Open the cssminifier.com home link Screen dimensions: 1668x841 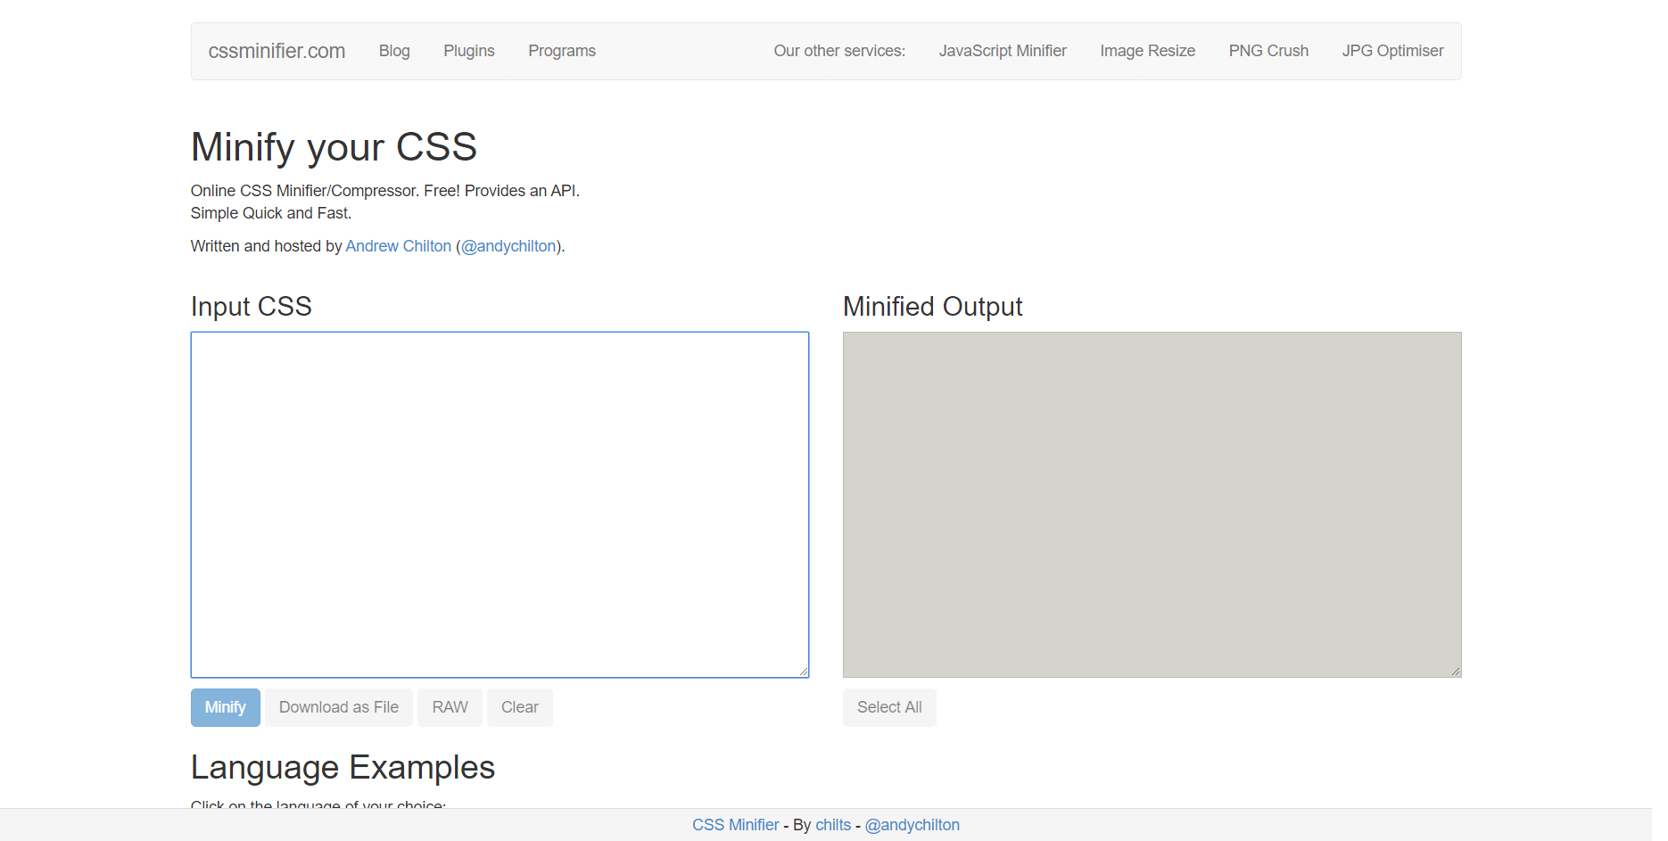(277, 51)
